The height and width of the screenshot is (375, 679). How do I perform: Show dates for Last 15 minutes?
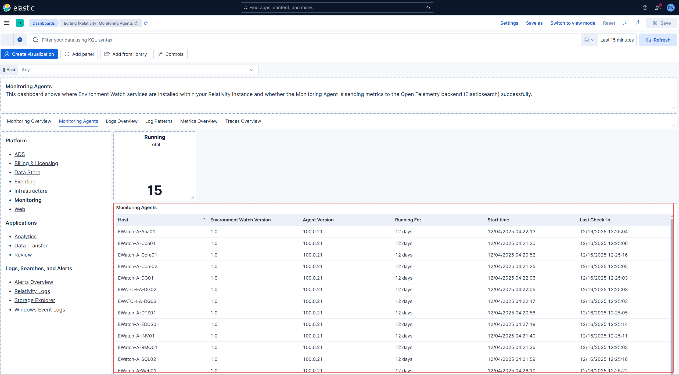click(x=617, y=40)
